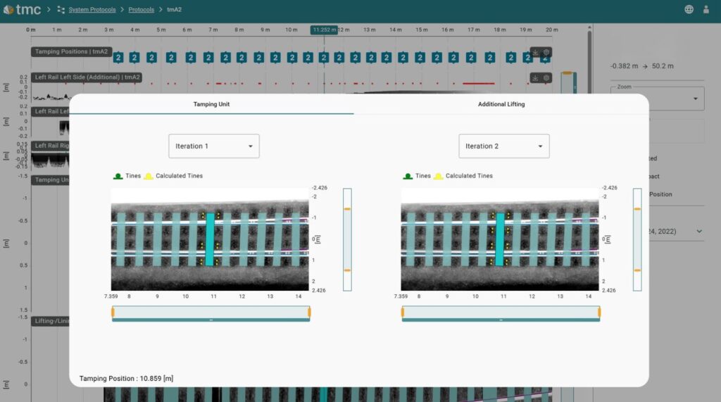Open the user account icon
Image resolution: width=721 pixels, height=402 pixels.
tap(706, 10)
